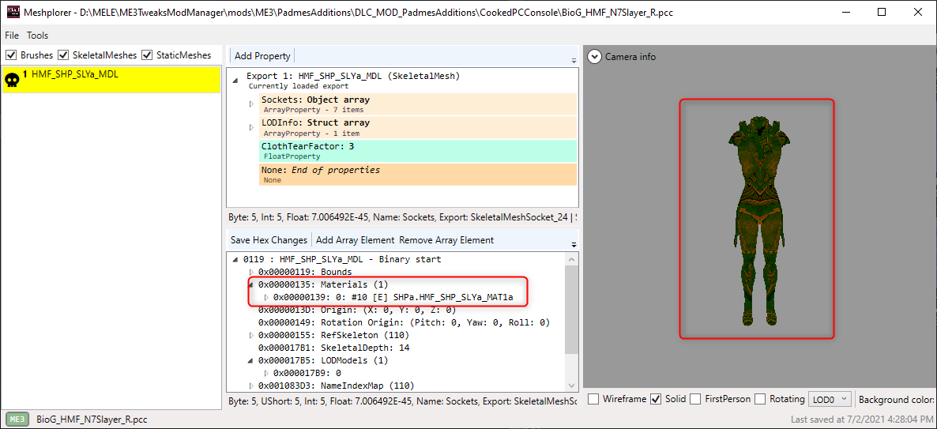
Task: Expand the NameIndexMap (110) node
Action: [251, 386]
